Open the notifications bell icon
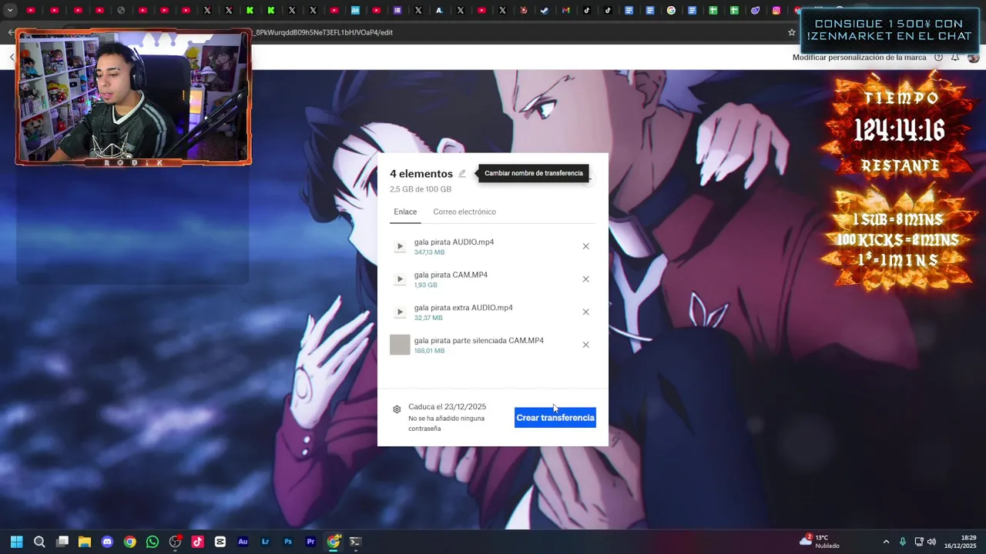Image resolution: width=986 pixels, height=554 pixels. pyautogui.click(x=954, y=58)
